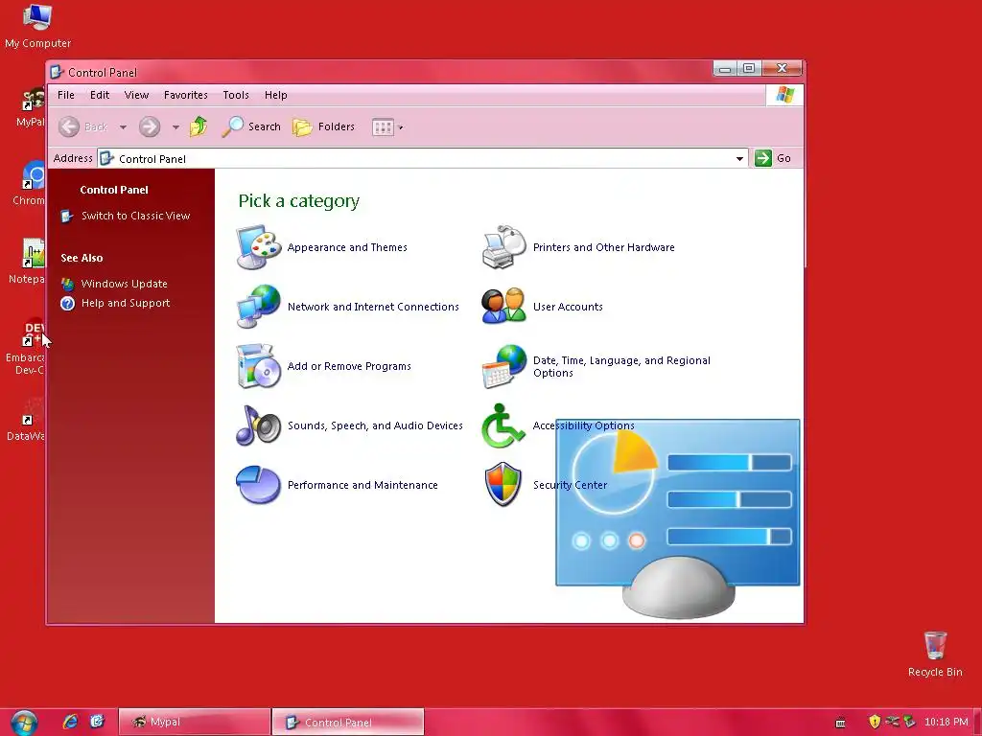The image size is (982, 736).
Task: Click Switch to Classic View link
Action: point(135,216)
